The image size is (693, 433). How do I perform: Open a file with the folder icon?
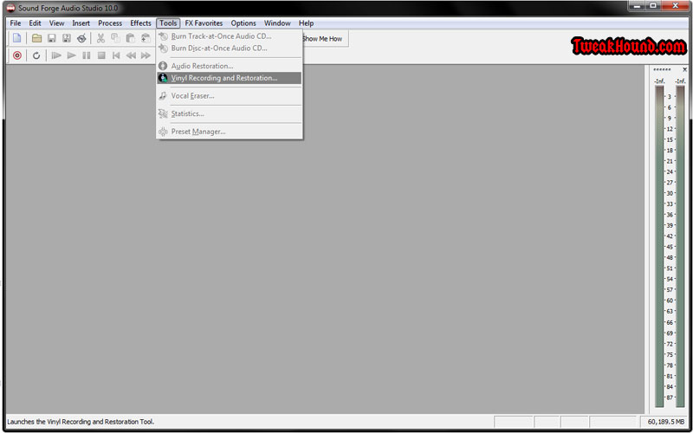click(36, 38)
